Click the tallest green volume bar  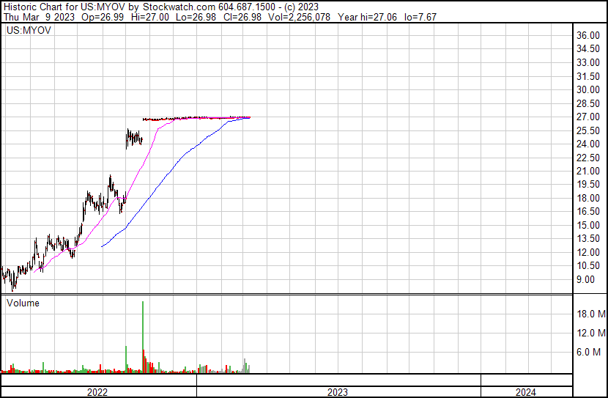click(143, 337)
